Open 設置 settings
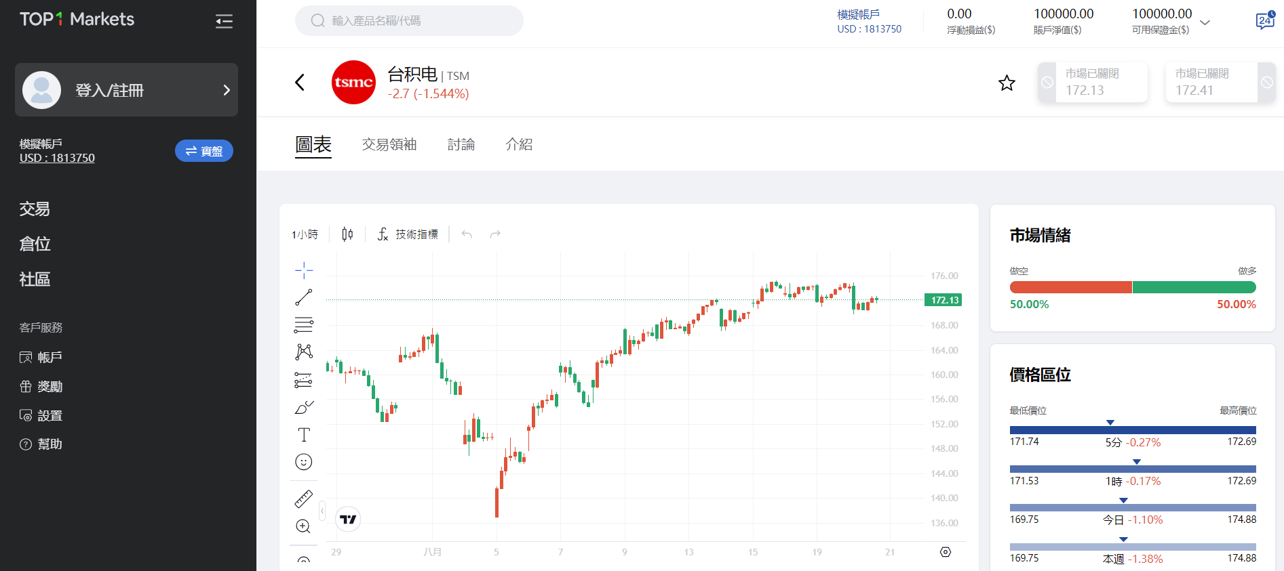This screenshot has width=1284, height=571. click(41, 415)
